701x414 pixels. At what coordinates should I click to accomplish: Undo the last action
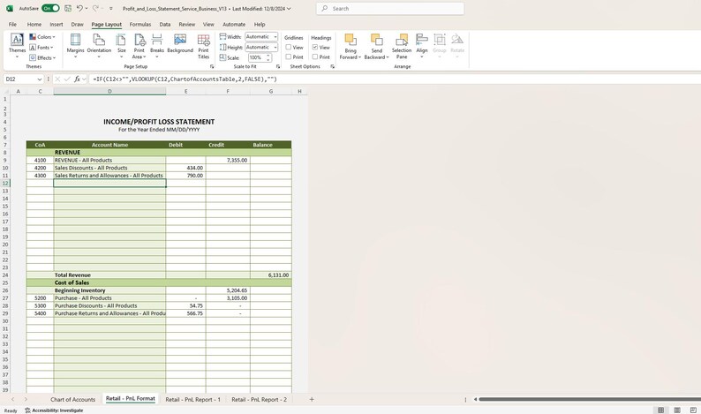point(79,8)
